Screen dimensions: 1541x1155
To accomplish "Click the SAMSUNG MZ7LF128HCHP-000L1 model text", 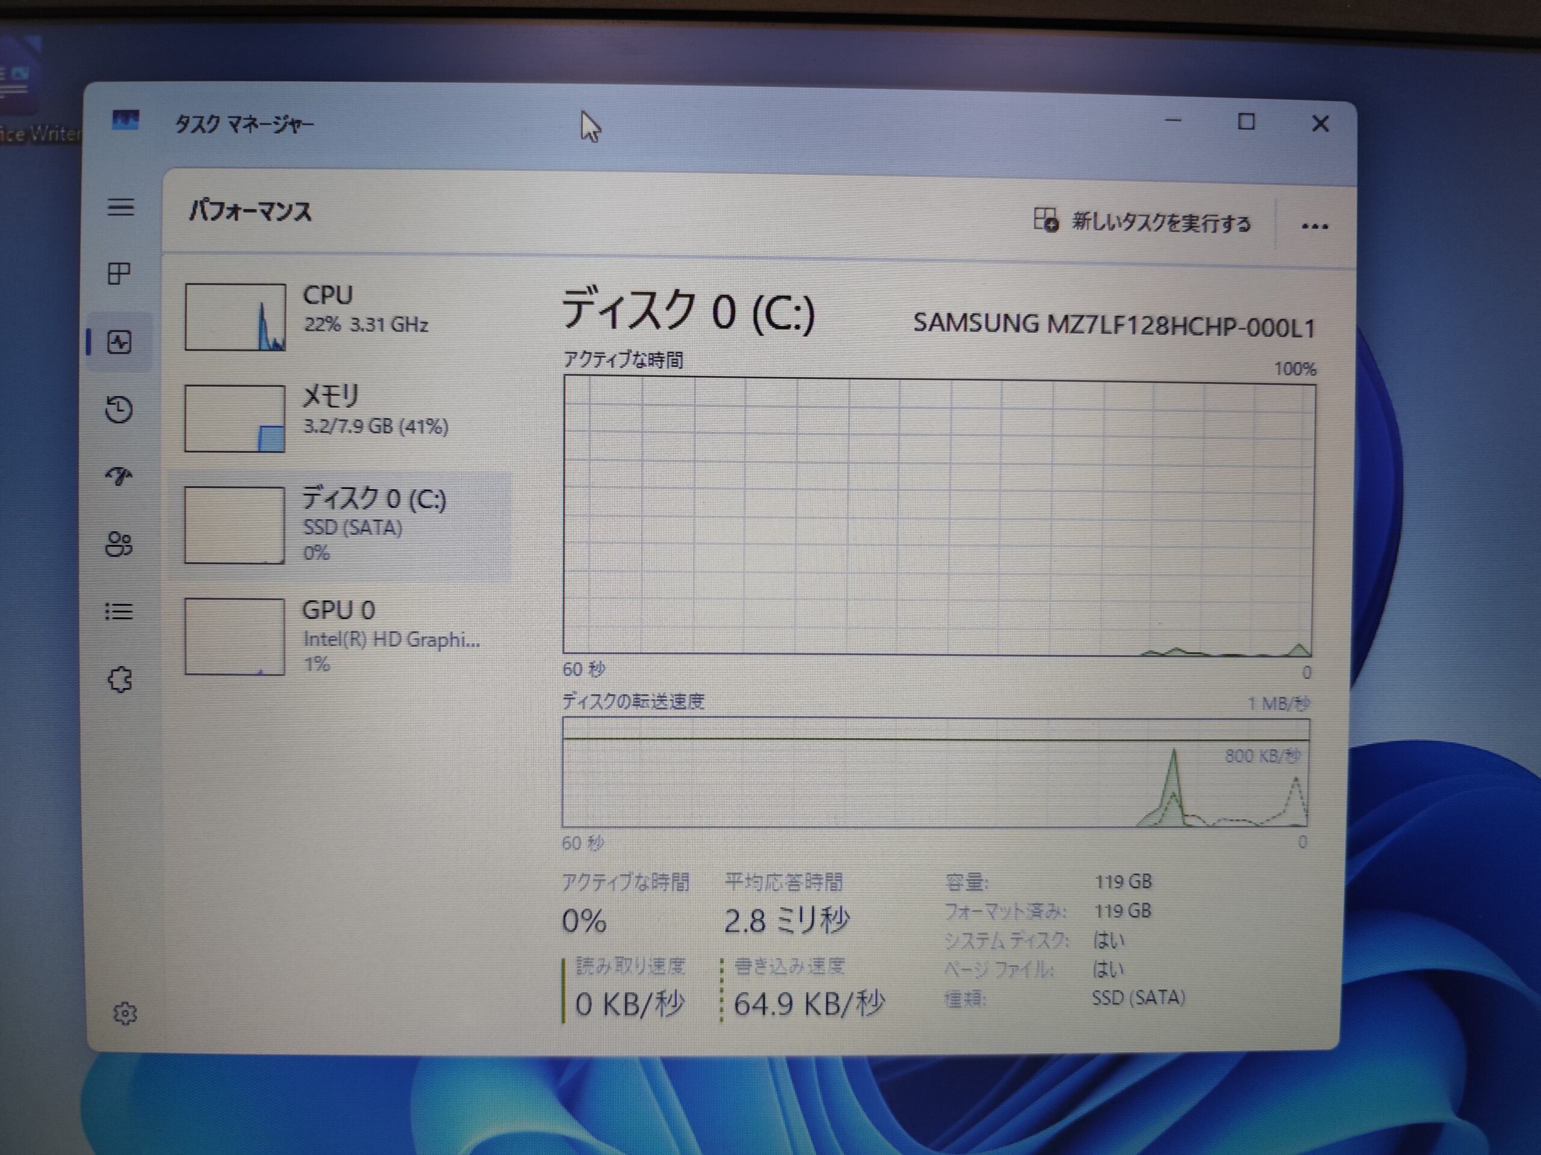I will click(1115, 326).
